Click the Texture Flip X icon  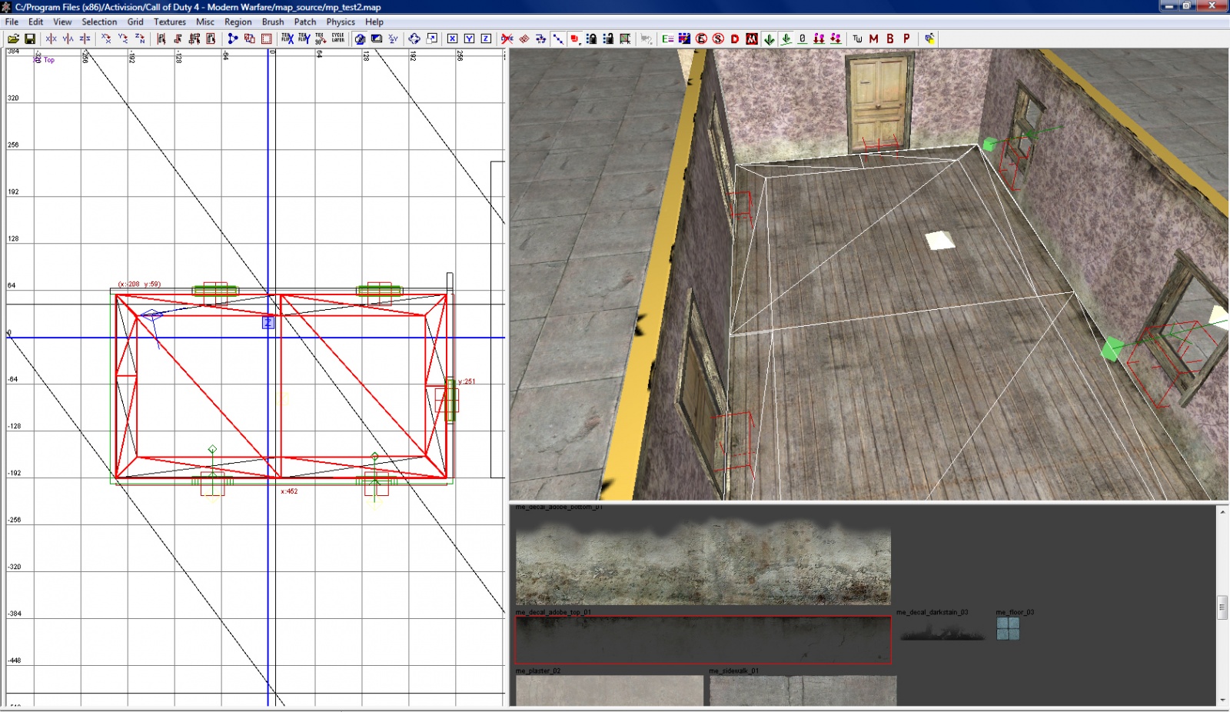(x=287, y=38)
